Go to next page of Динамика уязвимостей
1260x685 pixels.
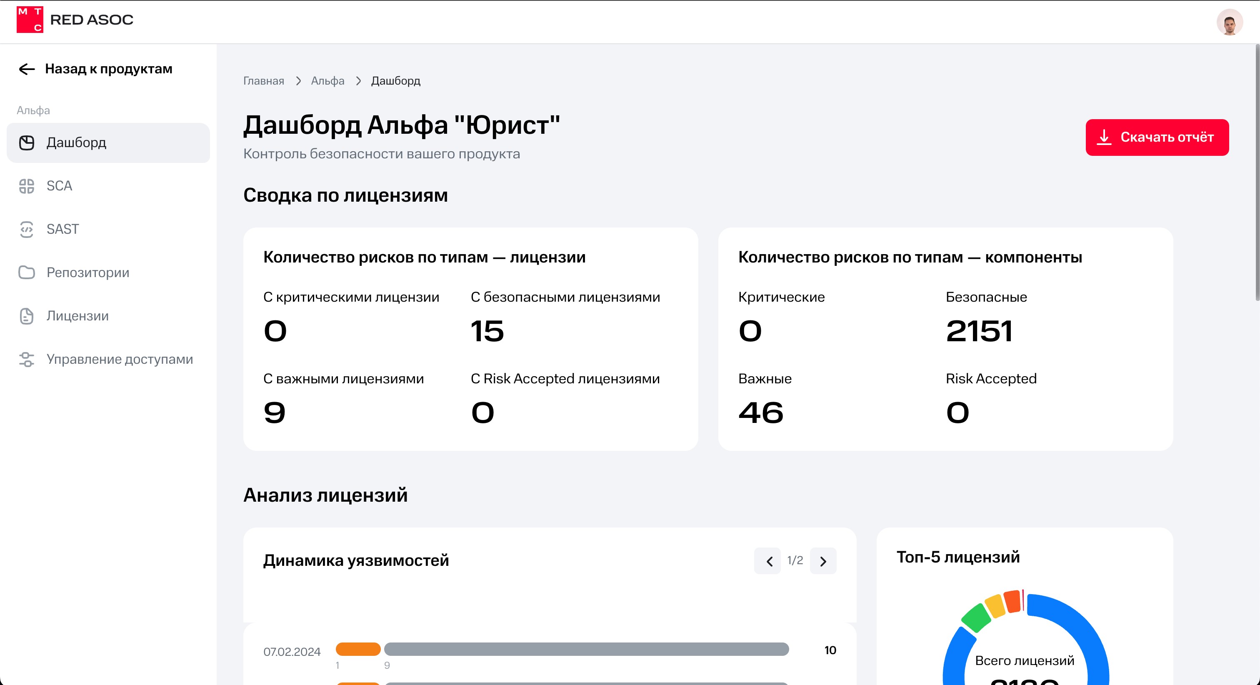(x=823, y=561)
